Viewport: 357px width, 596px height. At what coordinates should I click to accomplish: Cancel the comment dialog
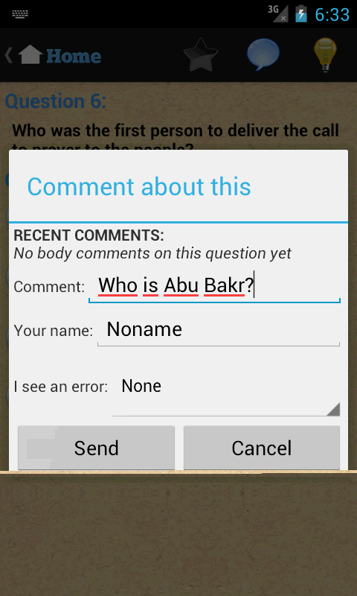[x=262, y=448]
